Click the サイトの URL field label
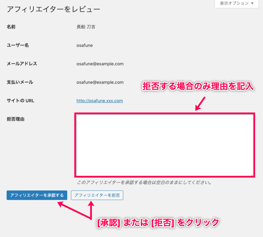The height and width of the screenshot is (237, 263). [20, 101]
